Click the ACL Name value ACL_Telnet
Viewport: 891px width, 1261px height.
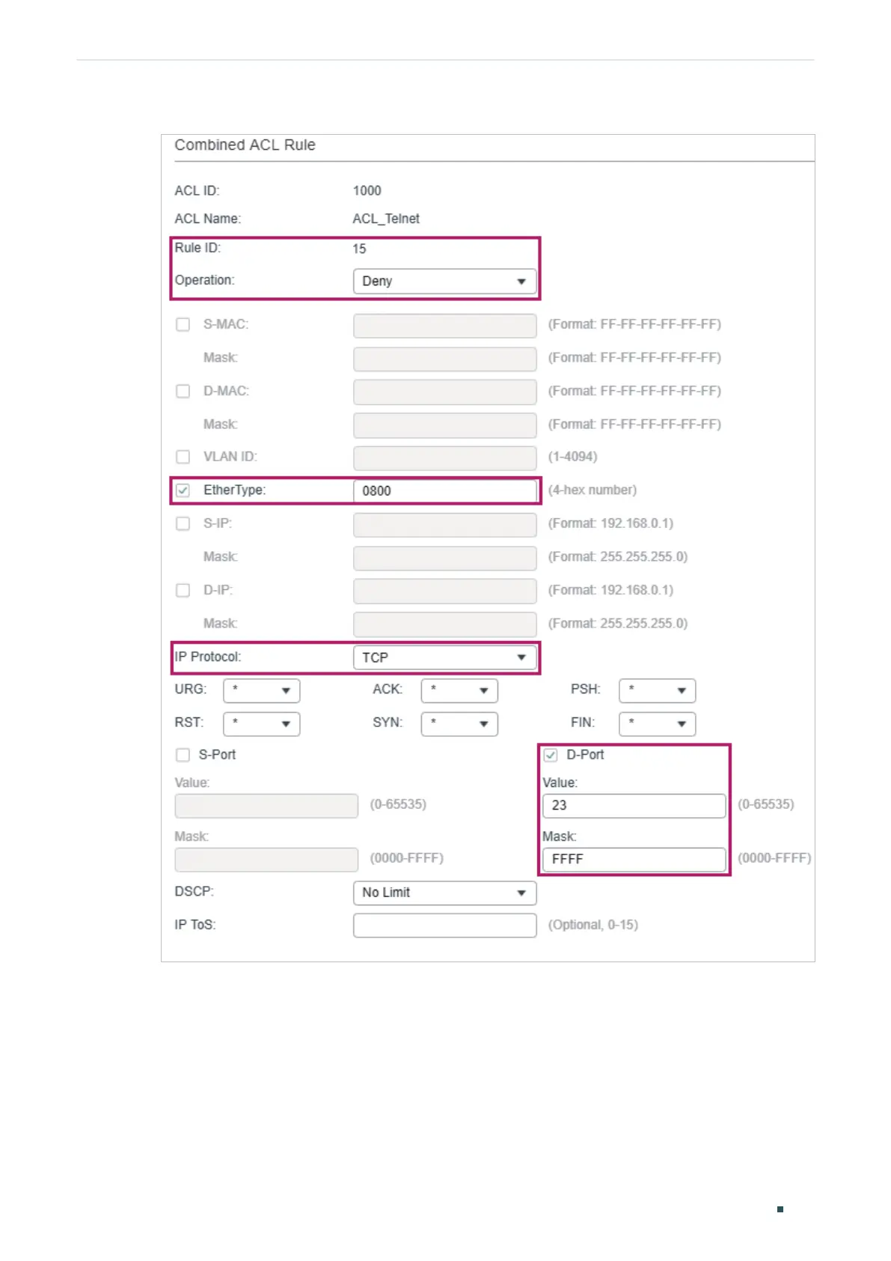click(x=386, y=219)
